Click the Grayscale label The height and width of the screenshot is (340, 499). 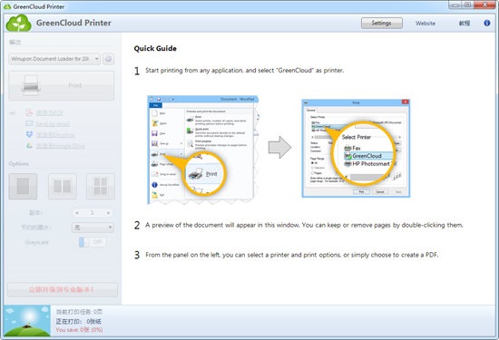37,242
